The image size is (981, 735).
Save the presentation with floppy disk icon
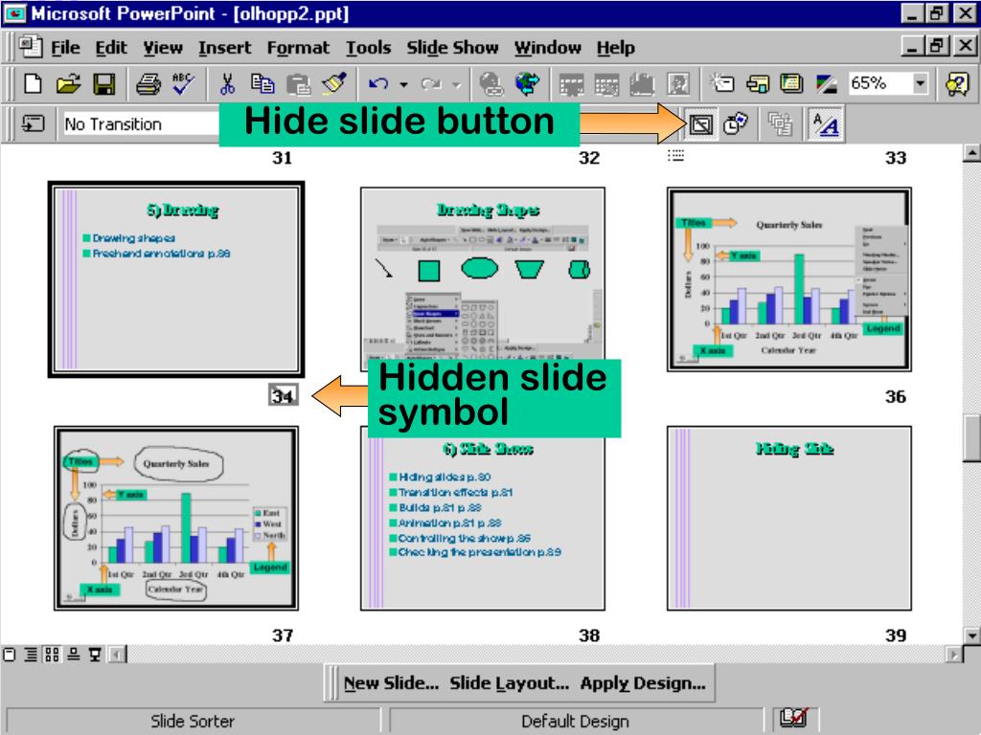tap(103, 83)
